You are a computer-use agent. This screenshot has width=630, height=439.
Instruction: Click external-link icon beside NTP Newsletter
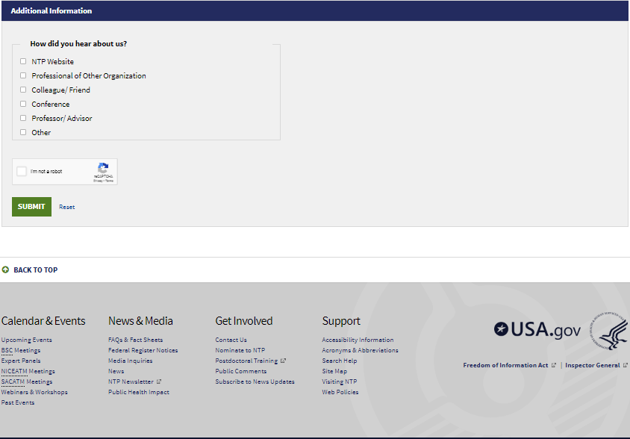tap(159, 382)
